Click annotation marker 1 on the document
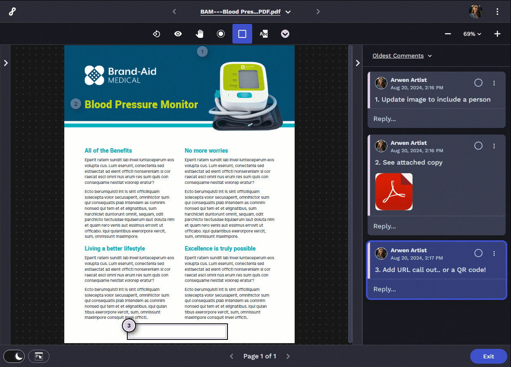This screenshot has height=367, width=511. pos(202,52)
